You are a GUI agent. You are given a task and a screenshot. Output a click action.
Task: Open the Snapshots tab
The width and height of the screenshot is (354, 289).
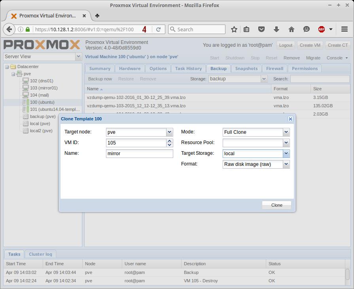tap(246, 68)
